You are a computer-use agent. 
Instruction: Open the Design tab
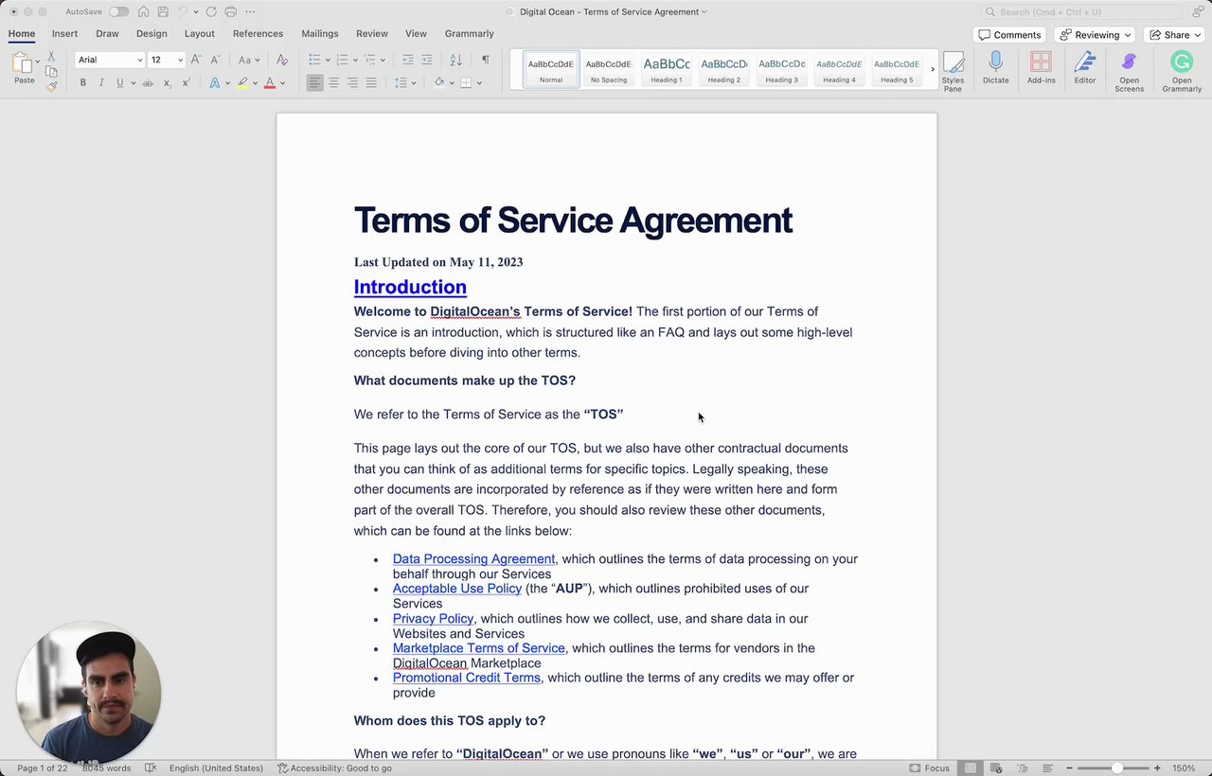151,33
